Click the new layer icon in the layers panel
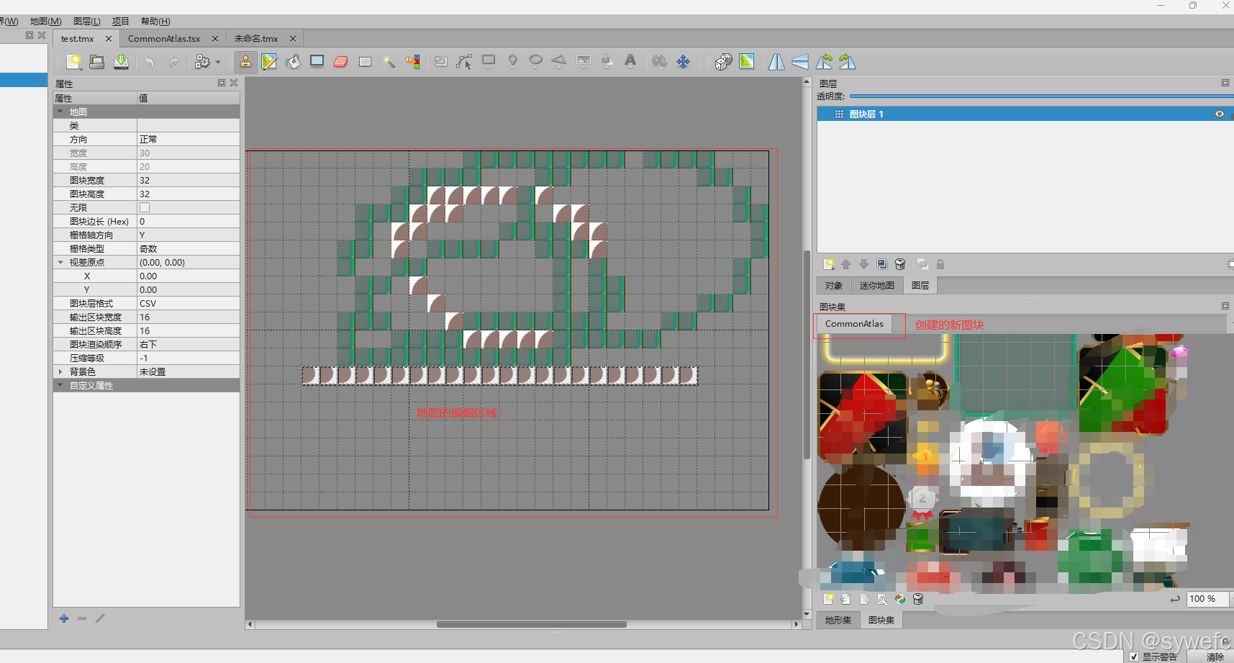1234x663 pixels. [829, 265]
